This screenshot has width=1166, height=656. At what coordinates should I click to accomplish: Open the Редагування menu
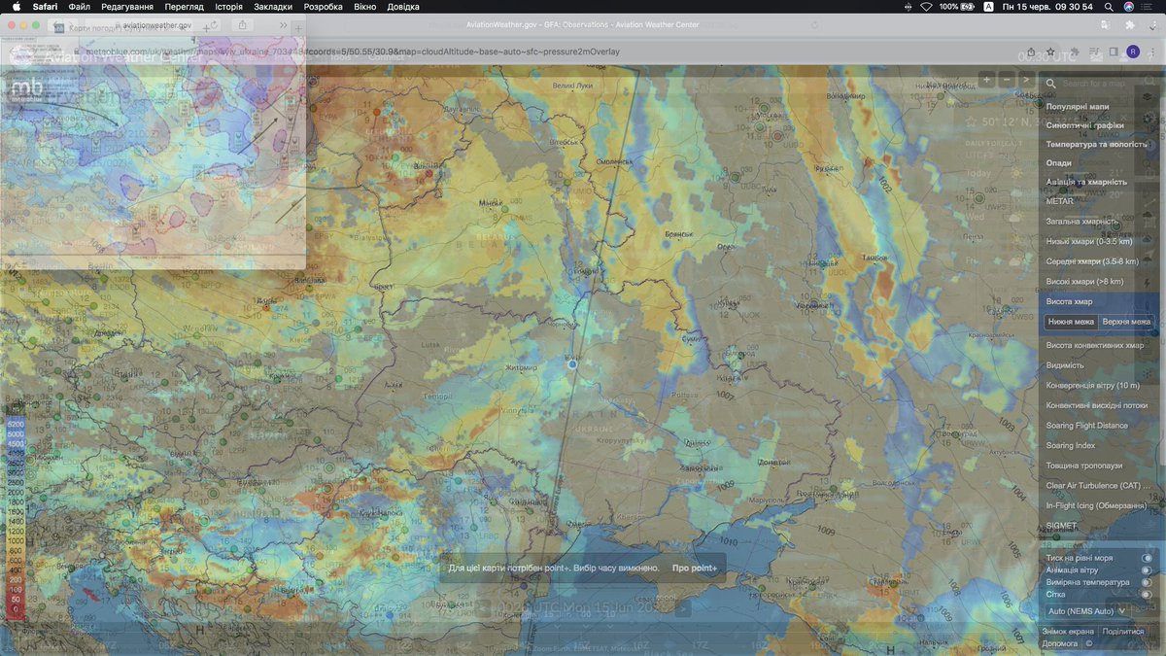(126, 6)
